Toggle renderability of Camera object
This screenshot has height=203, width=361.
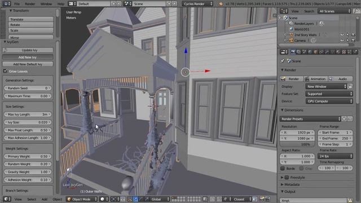pyautogui.click(x=353, y=41)
